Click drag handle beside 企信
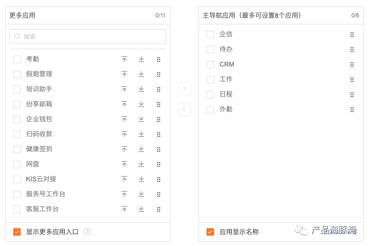Screen dimensions: 368x246 click(x=352, y=35)
